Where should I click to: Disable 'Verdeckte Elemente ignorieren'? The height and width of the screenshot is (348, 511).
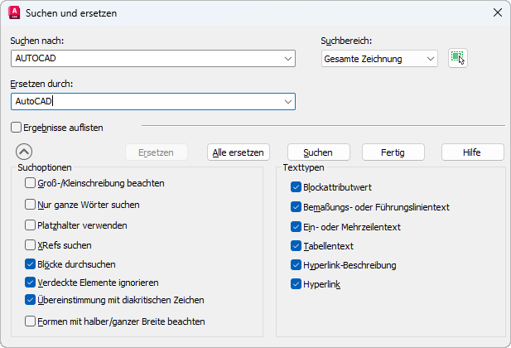pos(31,283)
